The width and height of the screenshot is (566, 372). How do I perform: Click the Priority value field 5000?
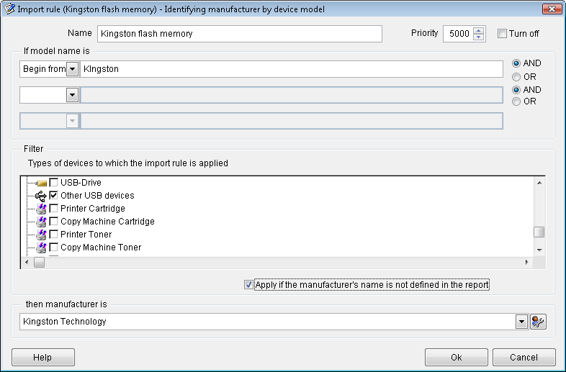pyautogui.click(x=459, y=34)
